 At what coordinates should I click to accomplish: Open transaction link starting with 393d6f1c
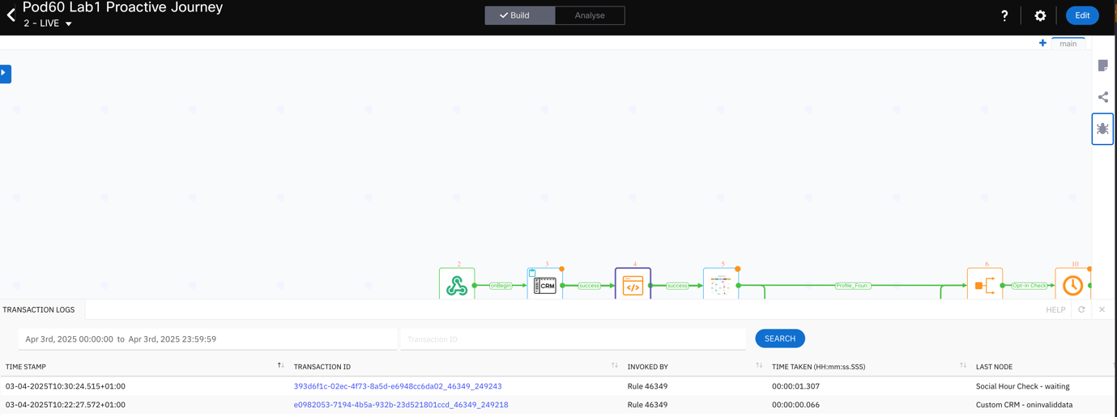pos(398,386)
